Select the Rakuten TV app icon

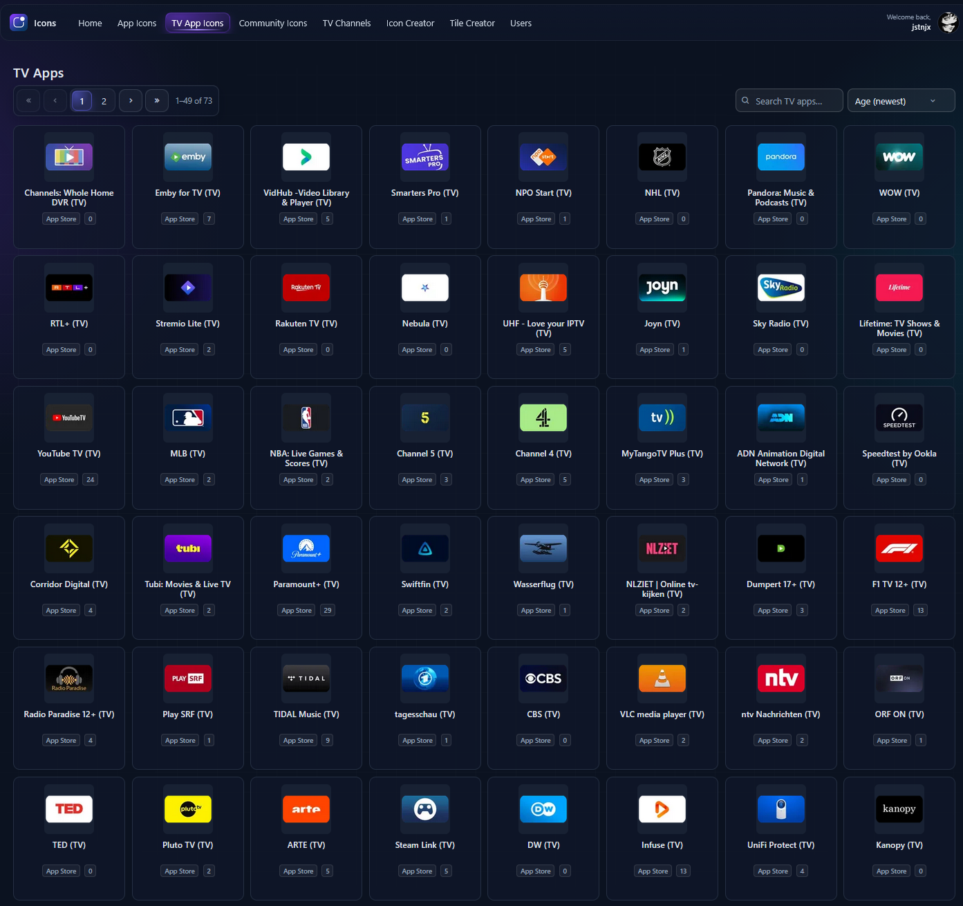coord(306,288)
